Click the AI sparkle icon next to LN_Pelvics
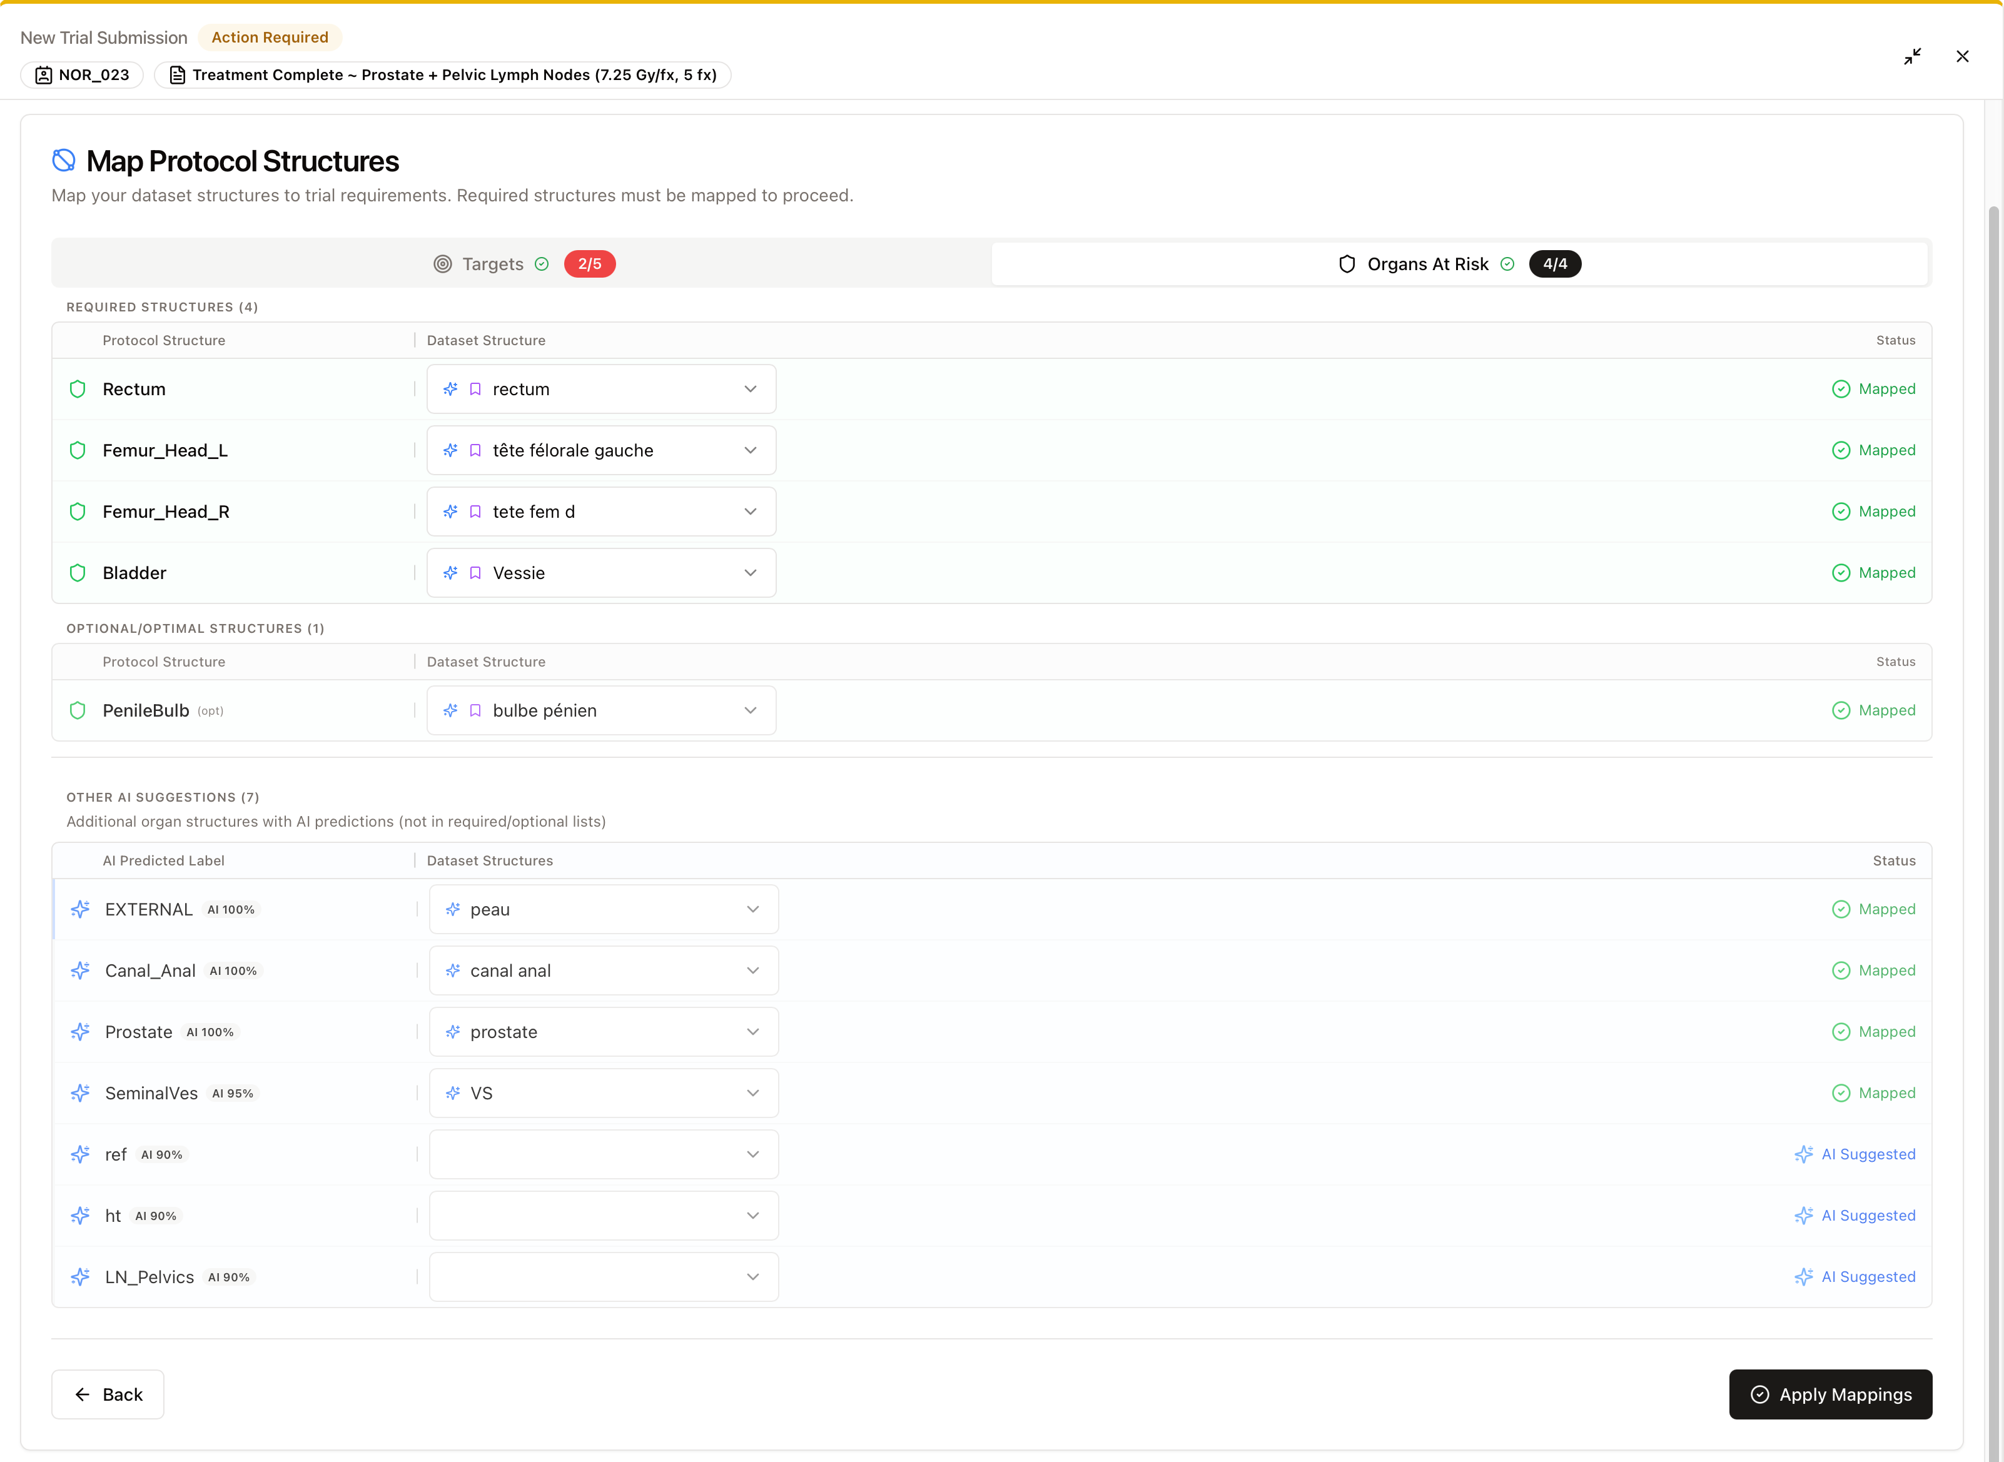 pos(81,1277)
